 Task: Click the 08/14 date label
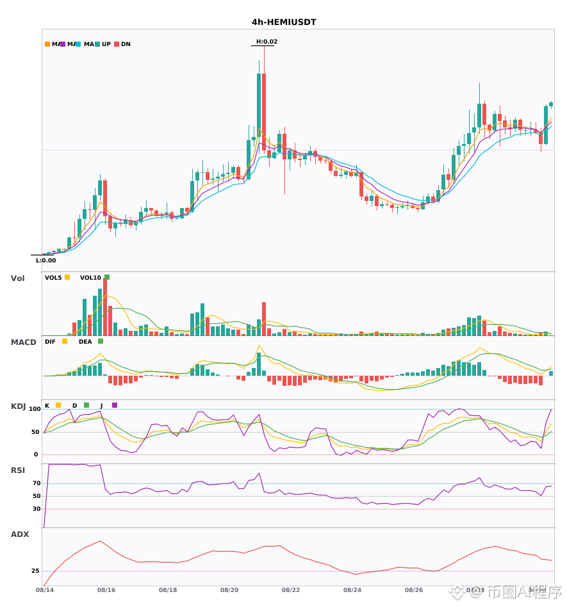coord(45,590)
